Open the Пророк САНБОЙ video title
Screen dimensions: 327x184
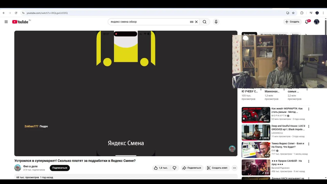(287, 163)
